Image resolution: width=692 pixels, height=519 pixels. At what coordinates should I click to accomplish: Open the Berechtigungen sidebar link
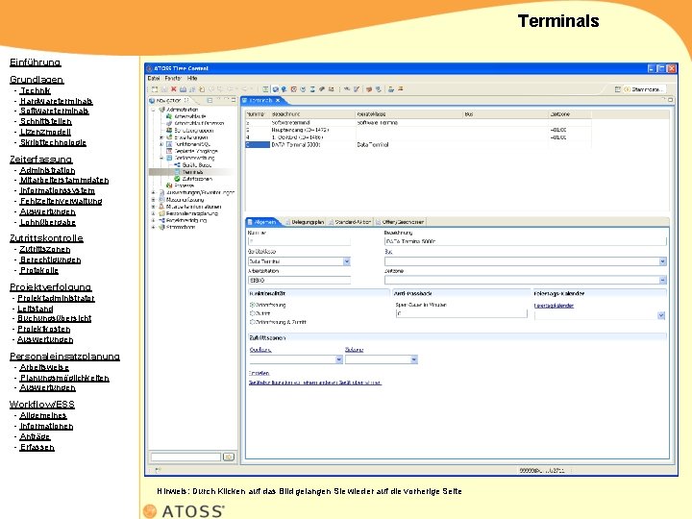coord(50,259)
